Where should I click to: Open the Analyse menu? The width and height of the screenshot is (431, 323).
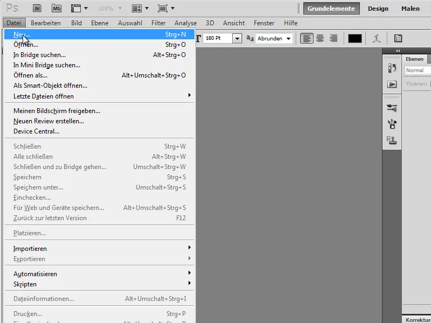185,23
